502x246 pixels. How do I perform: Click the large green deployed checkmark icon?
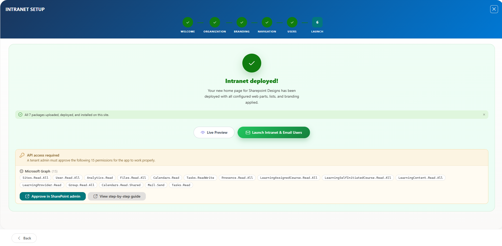coord(252,63)
